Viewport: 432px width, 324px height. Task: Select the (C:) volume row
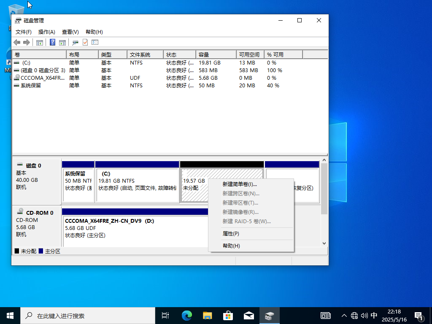coord(170,63)
